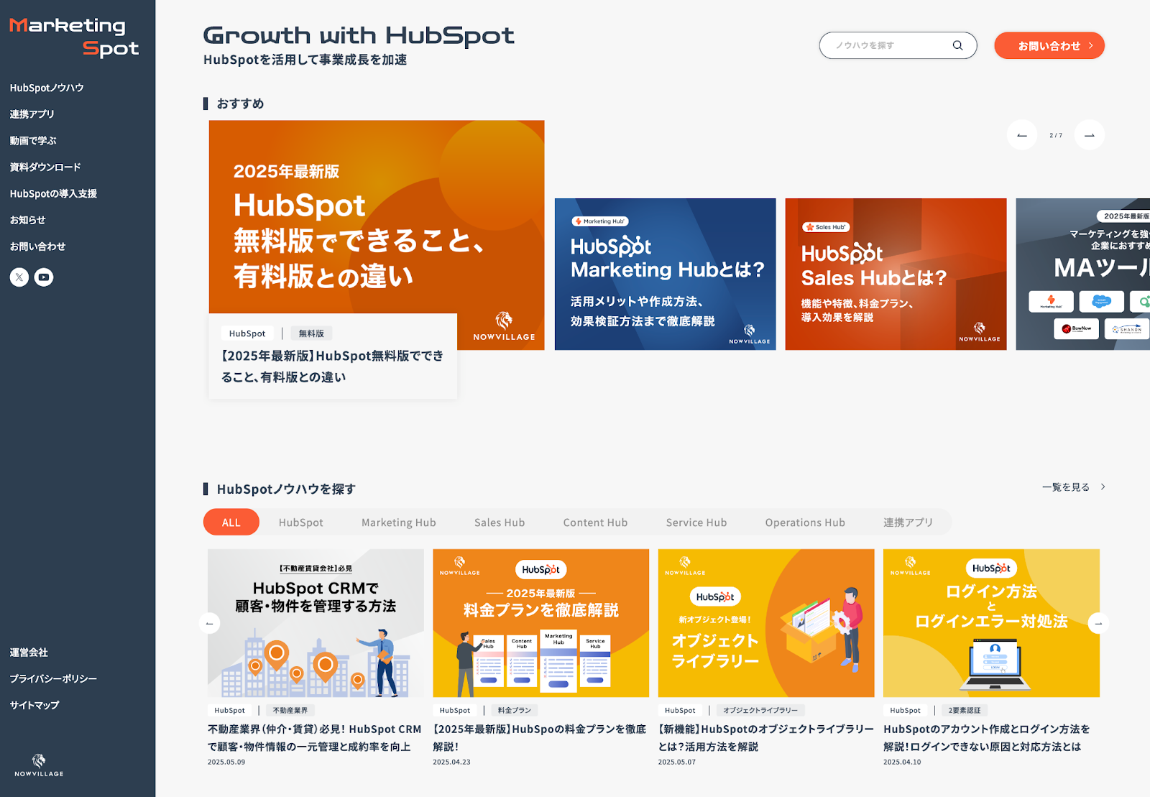Open article title 不動産業界(仲介・賃貸)必見!
Image resolution: width=1150 pixels, height=797 pixels.
click(315, 738)
